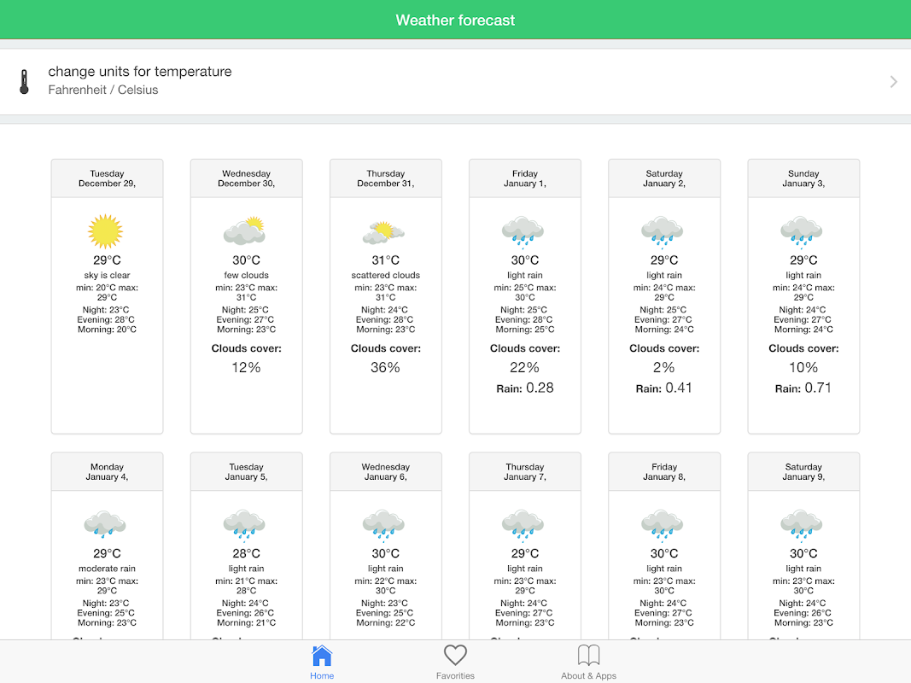Select the Wednesday January 6 card header
The height and width of the screenshot is (683, 911).
click(x=386, y=471)
